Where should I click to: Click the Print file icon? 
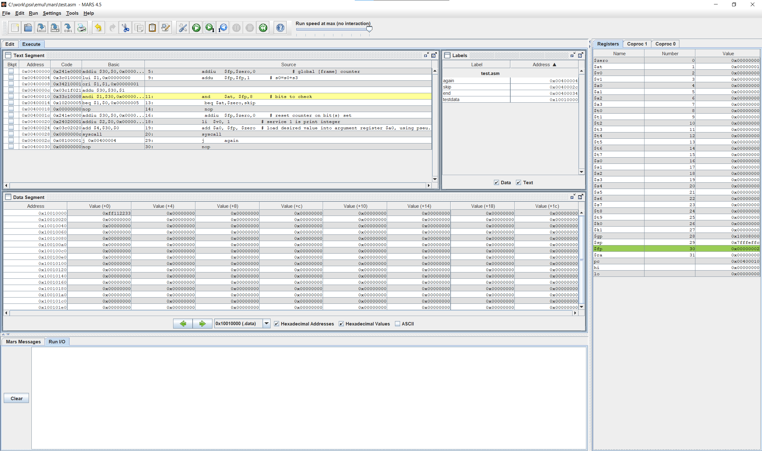82,28
